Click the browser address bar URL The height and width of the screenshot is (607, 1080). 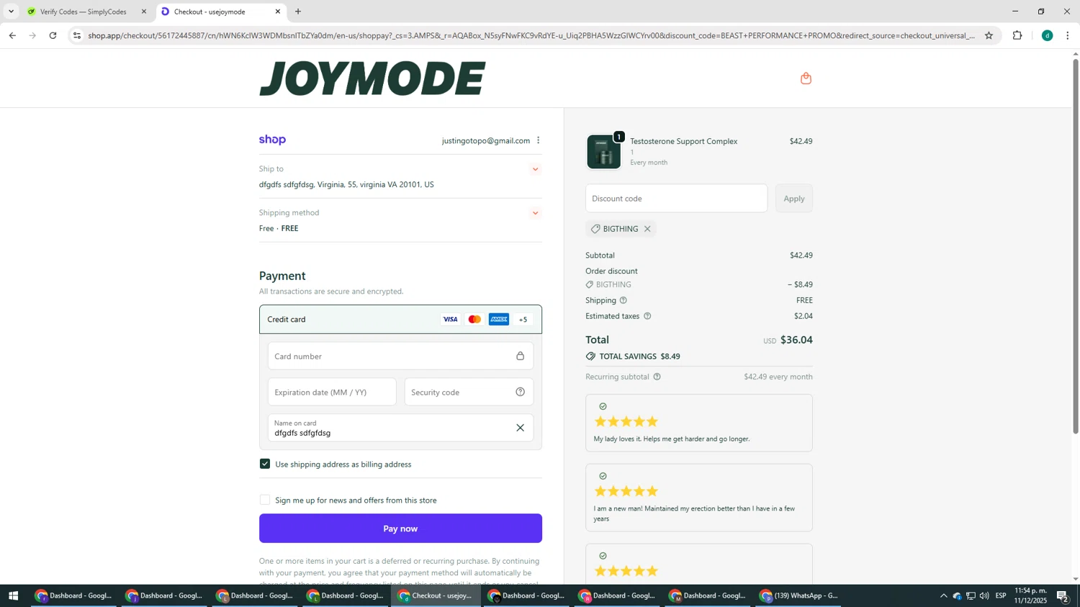coord(531,35)
